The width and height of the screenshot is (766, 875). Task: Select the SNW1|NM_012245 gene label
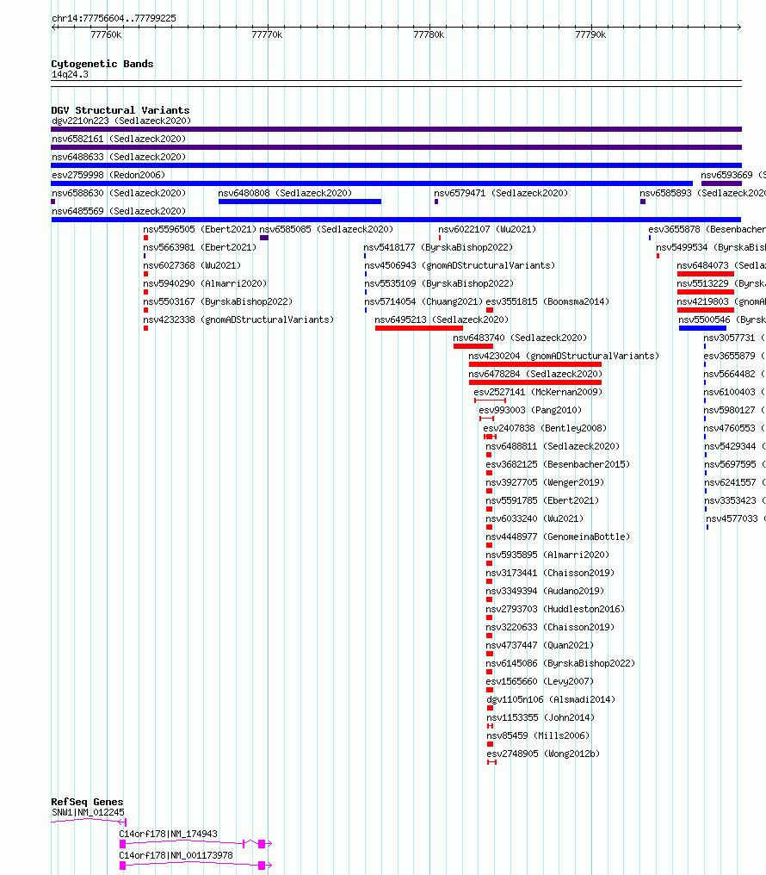(x=88, y=812)
